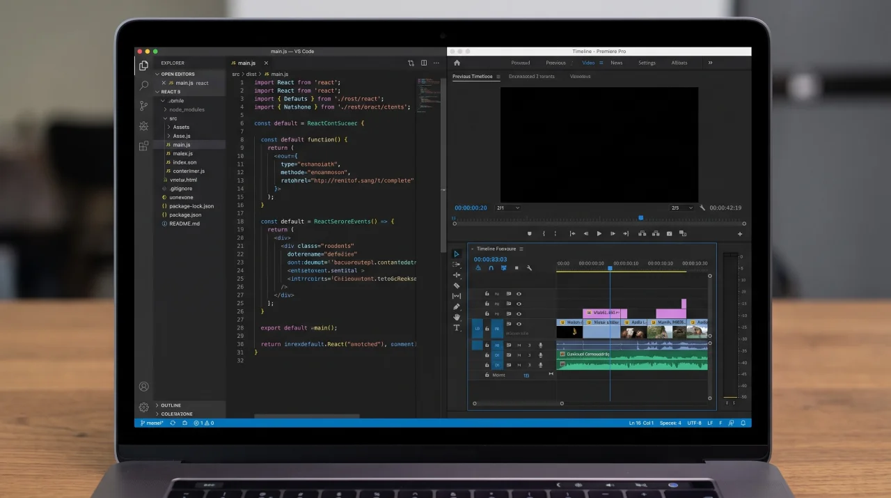Viewport: 891px width, 498px height.
Task: Open the Timeline Foexoure panel menu
Action: 521,249
